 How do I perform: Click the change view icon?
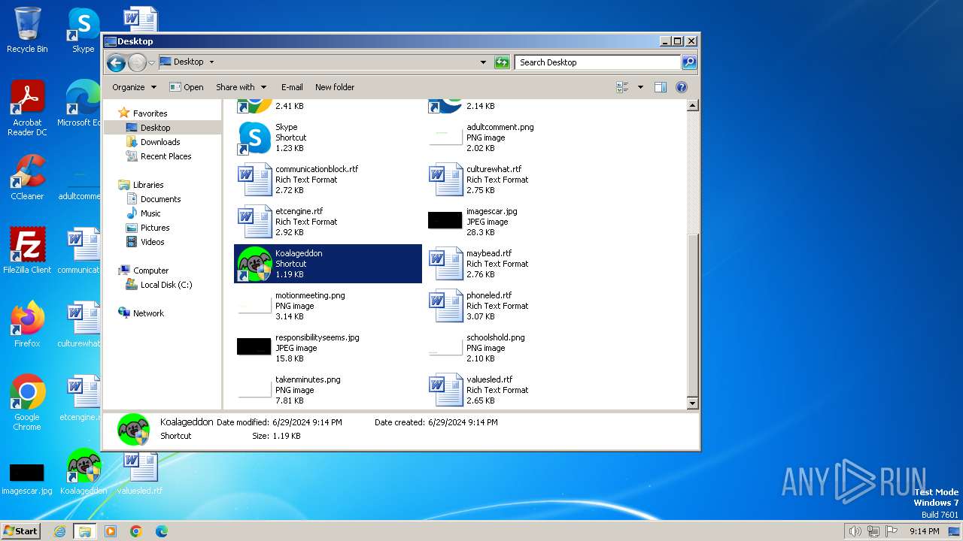pos(622,87)
